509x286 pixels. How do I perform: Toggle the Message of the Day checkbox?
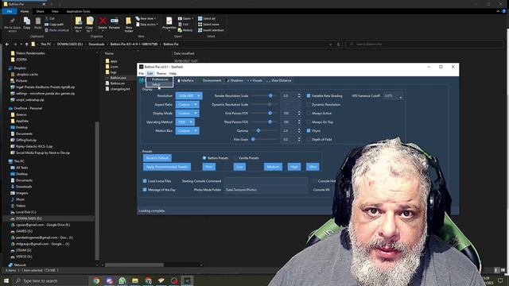[145, 190]
